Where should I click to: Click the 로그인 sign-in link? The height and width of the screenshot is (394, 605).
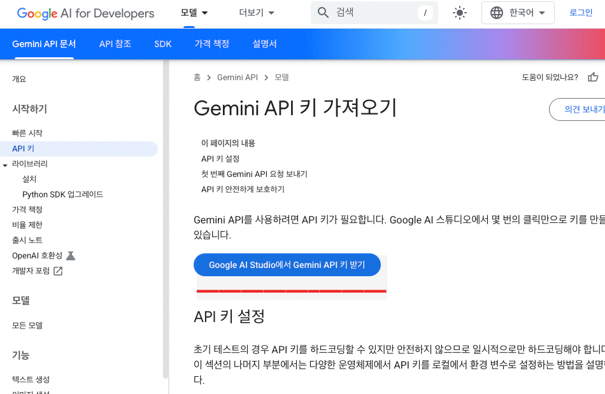(581, 13)
